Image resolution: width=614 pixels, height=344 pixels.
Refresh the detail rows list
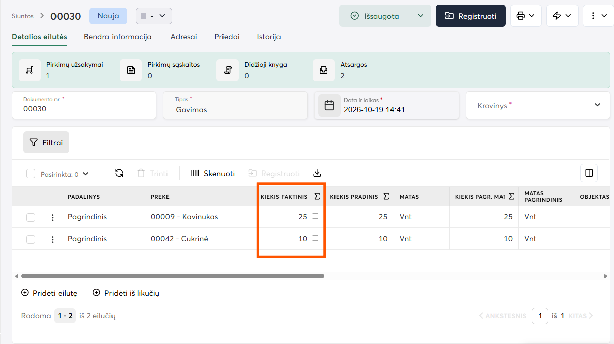(119, 173)
